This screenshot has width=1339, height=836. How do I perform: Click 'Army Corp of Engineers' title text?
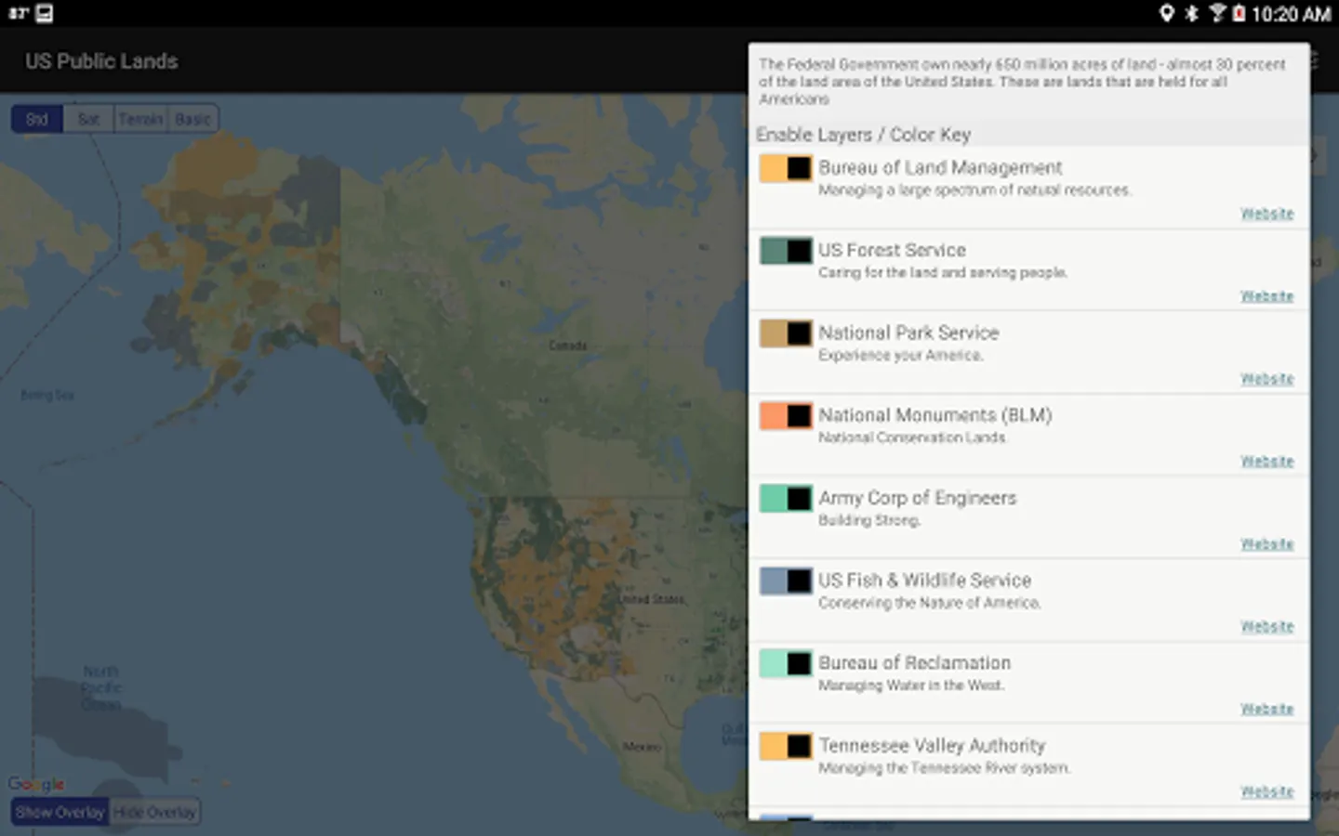(x=917, y=498)
